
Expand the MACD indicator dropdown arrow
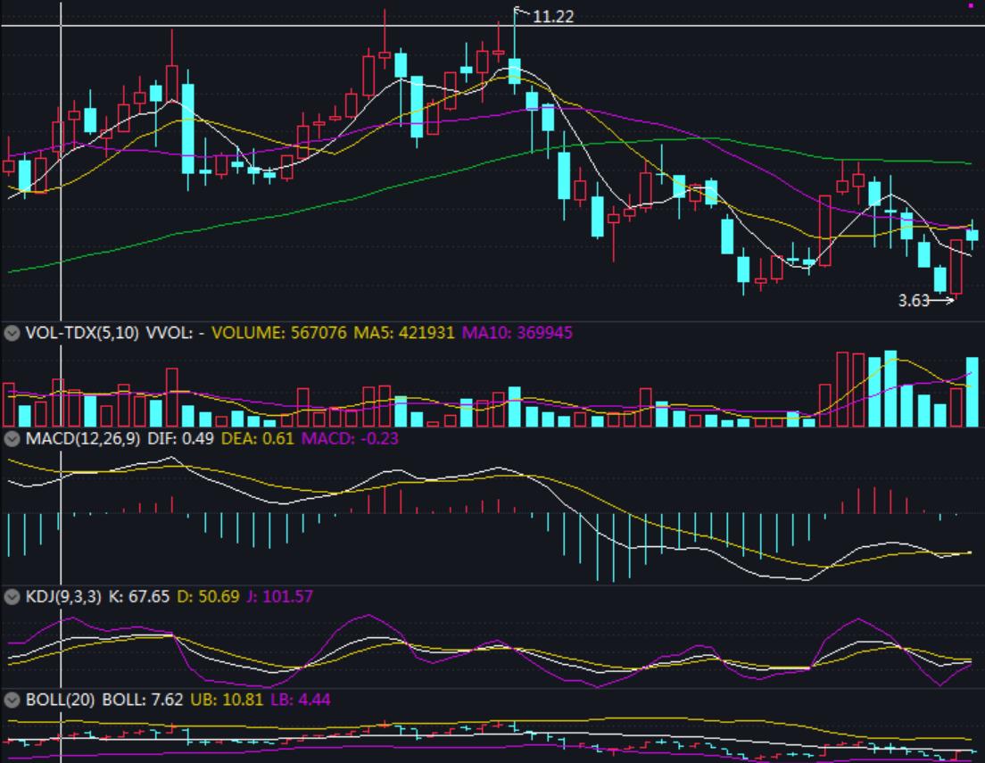click(12, 438)
